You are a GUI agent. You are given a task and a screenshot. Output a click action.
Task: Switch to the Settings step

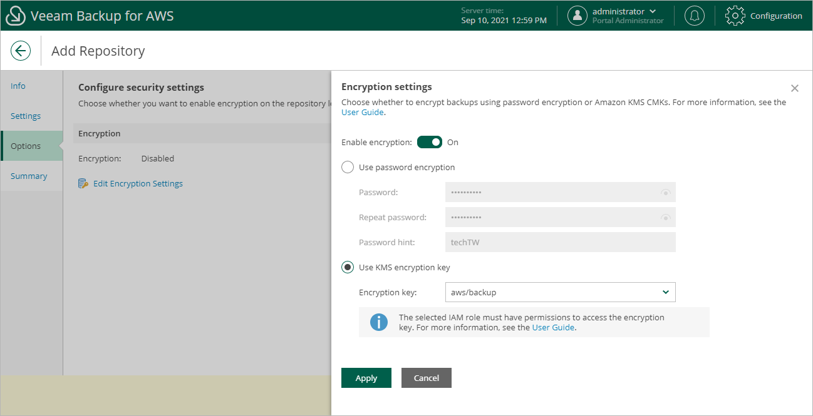point(26,116)
